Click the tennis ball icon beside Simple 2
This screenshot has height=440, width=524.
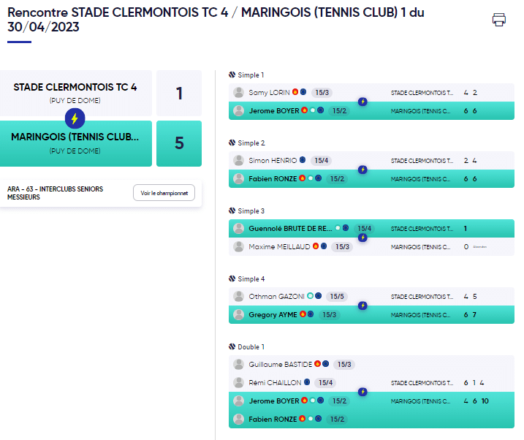232,143
